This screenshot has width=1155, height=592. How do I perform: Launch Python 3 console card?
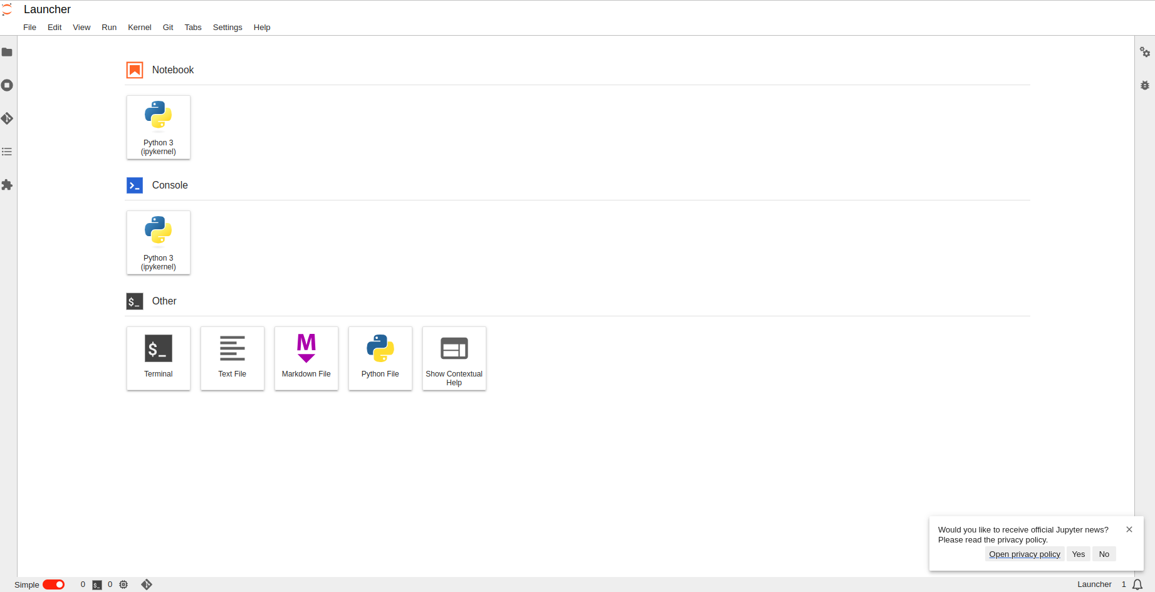[159, 242]
